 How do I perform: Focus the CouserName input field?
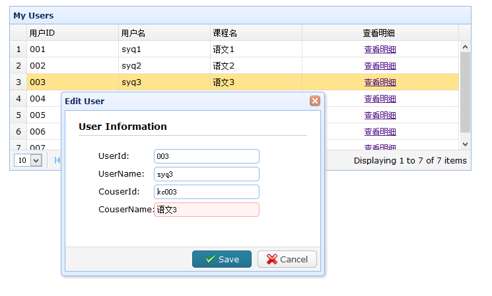coord(207,210)
